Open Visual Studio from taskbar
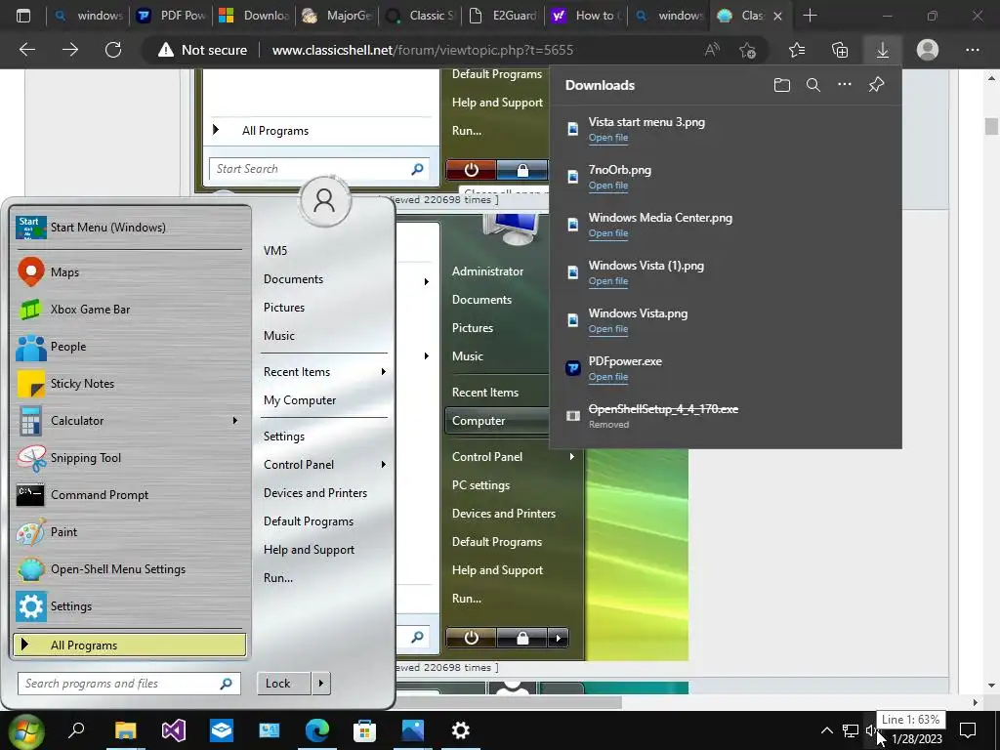This screenshot has width=1000, height=750. tap(174, 730)
